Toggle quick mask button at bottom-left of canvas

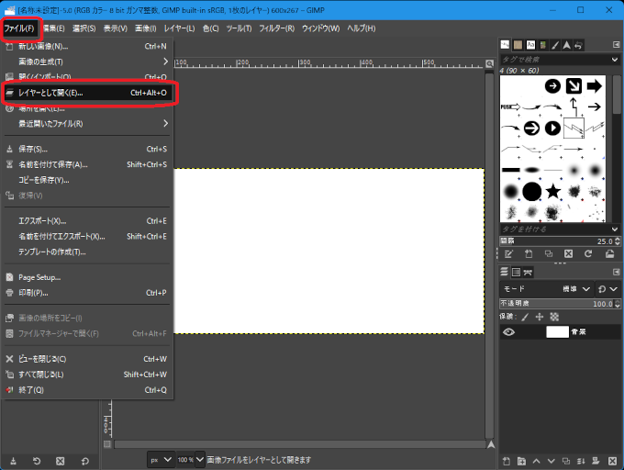(107, 444)
